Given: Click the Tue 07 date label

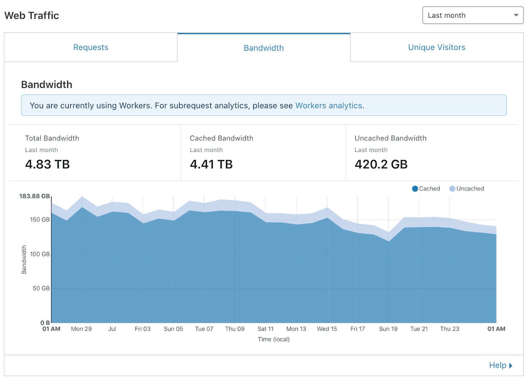Looking at the screenshot, I should [204, 329].
